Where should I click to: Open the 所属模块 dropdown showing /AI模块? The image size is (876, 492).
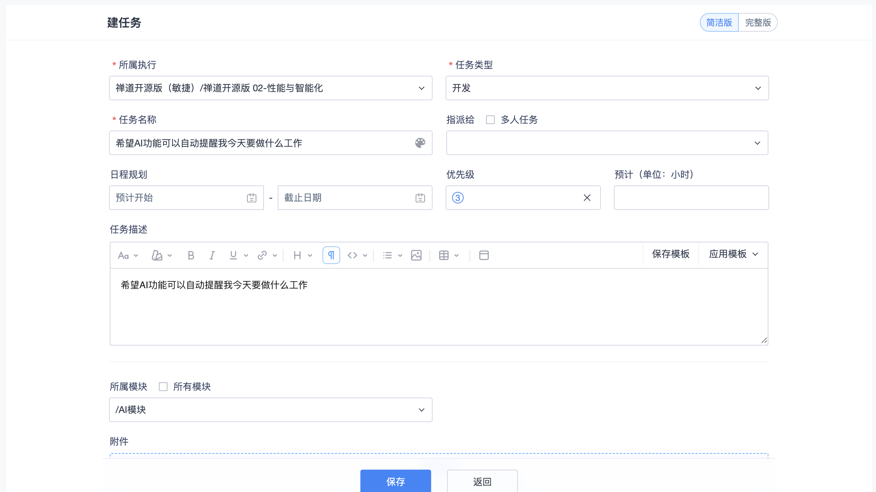(x=270, y=410)
